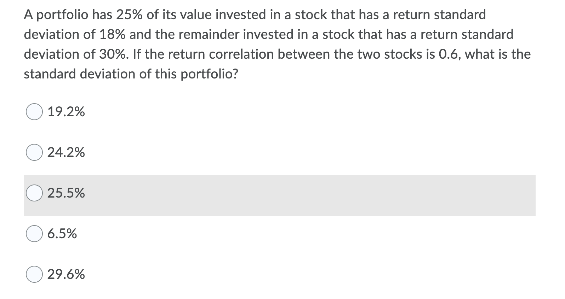Click the 19.2% answer label
Screen dimensions: 565x299
coord(66,112)
